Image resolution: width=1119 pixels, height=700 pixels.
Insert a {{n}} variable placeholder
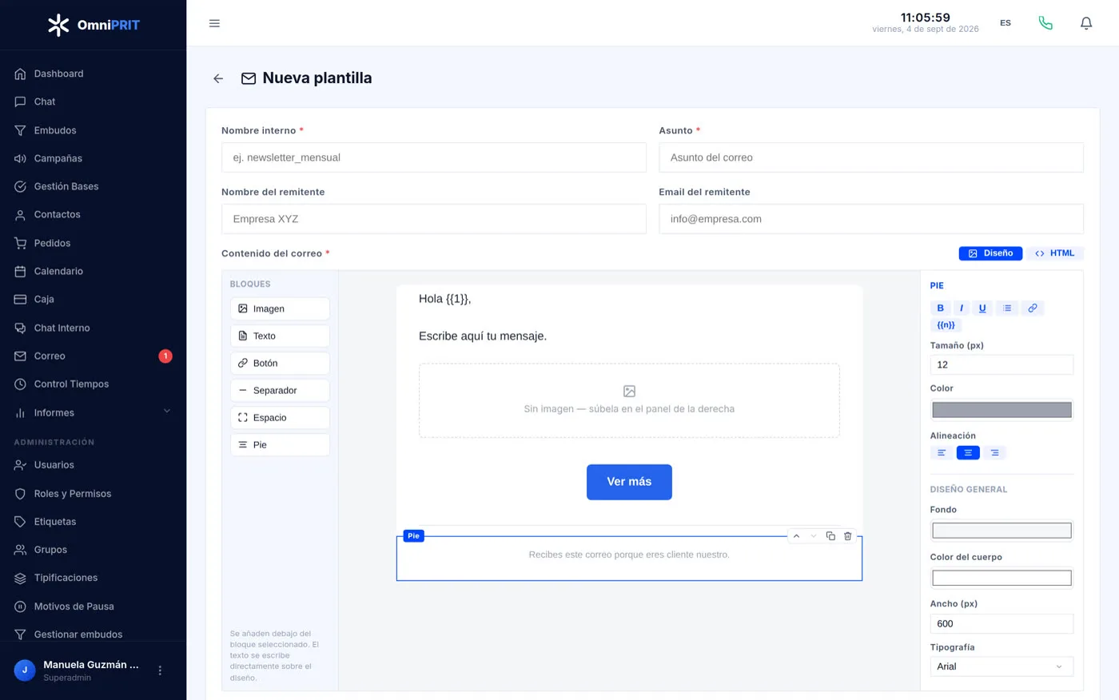946,325
